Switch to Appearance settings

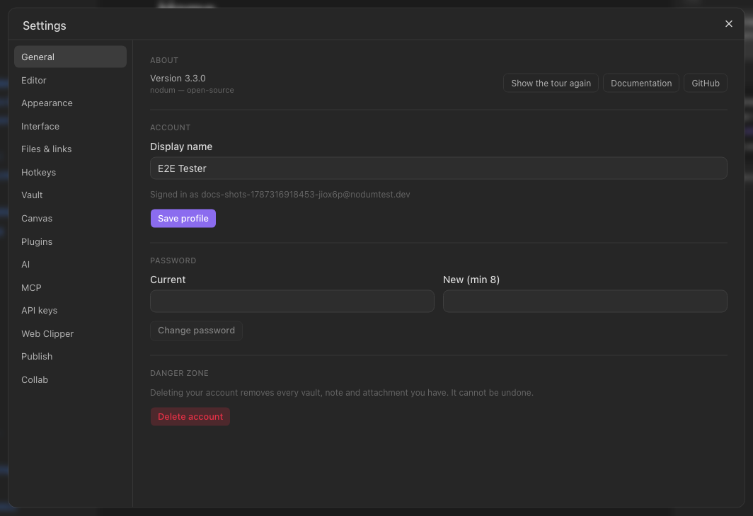[x=70, y=103]
